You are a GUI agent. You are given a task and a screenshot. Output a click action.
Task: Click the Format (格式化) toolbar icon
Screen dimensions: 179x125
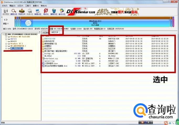click(46, 12)
